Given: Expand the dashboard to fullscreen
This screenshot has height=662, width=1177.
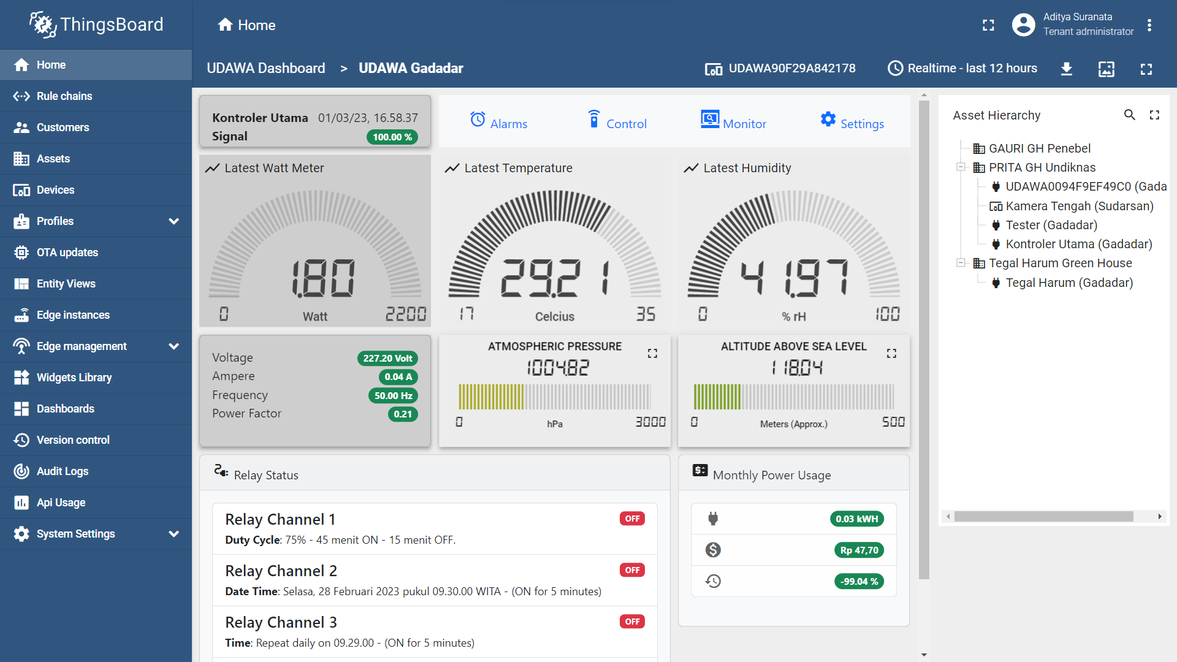Looking at the screenshot, I should 1146,69.
